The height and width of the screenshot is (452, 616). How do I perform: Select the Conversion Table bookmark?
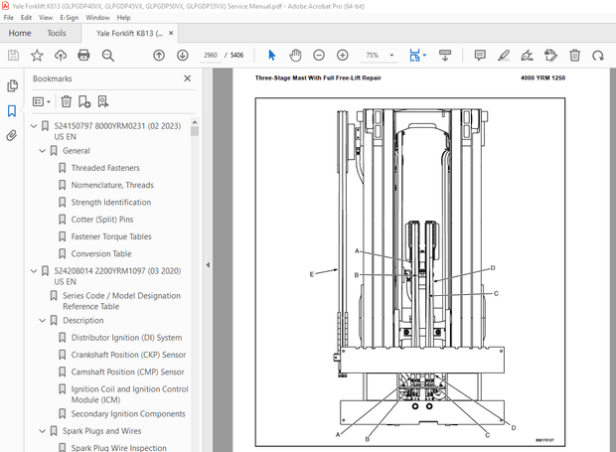[101, 254]
